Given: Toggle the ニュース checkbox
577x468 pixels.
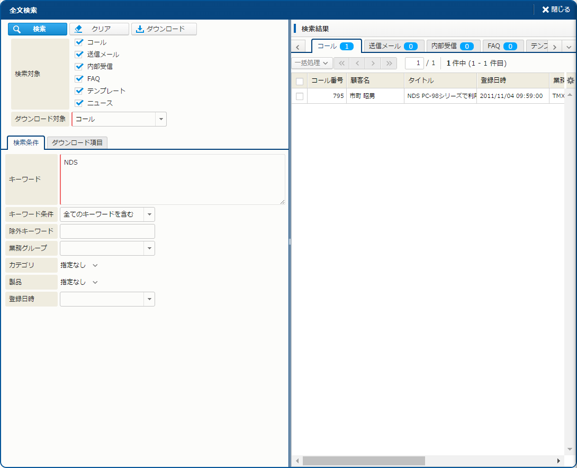Looking at the screenshot, I should tap(79, 103).
